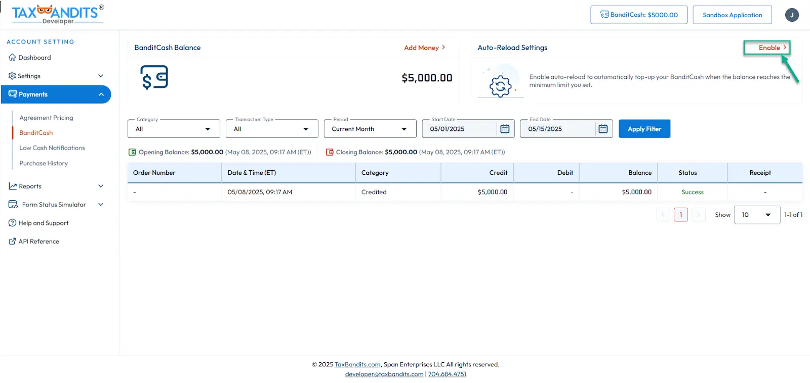The height and width of the screenshot is (383, 810).
Task: Click the End Date calendar icon
Action: point(603,129)
